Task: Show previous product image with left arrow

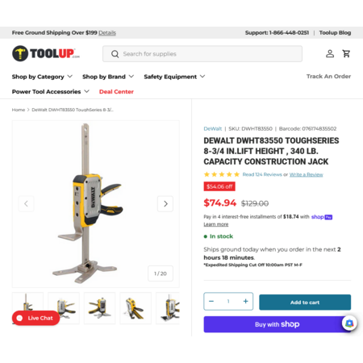Action: pos(26,204)
